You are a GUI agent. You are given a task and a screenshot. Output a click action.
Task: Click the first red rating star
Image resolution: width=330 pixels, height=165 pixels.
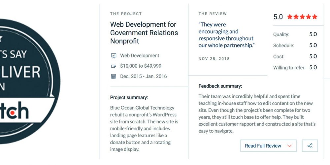click(x=290, y=16)
